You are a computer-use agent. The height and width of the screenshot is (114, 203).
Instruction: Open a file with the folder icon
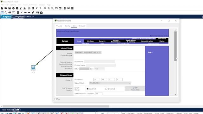6,8
